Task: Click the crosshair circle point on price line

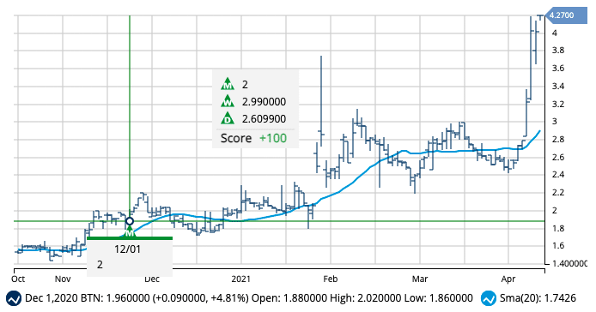Action: point(130,221)
